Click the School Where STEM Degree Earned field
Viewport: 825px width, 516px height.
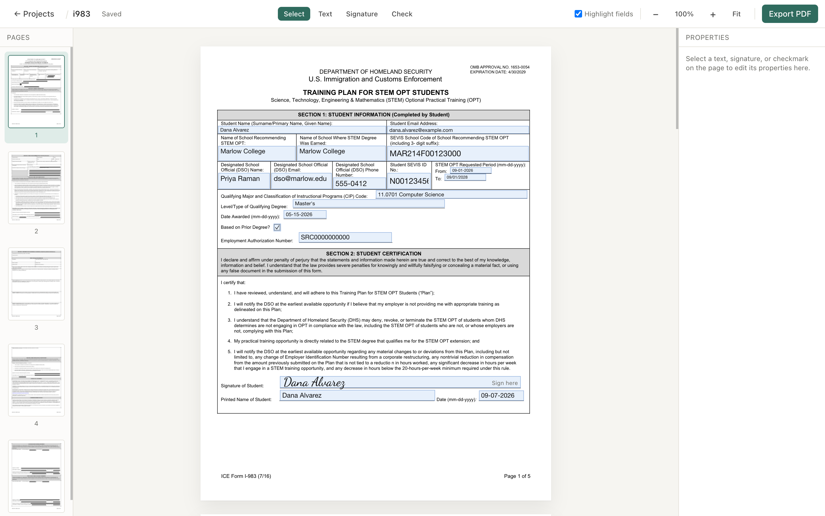[x=341, y=153]
